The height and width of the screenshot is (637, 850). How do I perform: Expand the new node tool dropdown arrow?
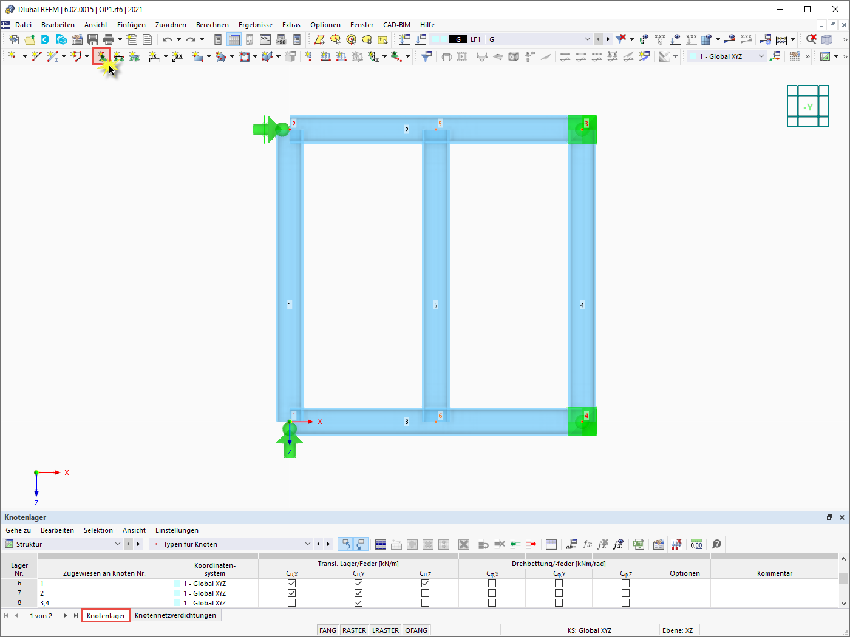tap(24, 56)
